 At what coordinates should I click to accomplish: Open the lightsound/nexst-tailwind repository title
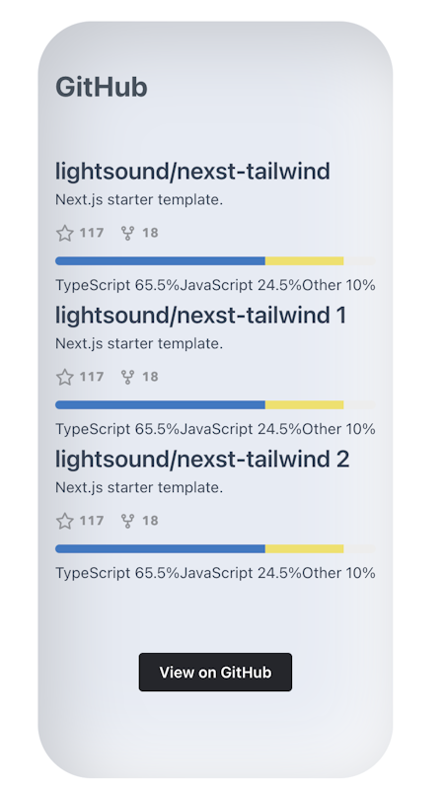click(192, 171)
